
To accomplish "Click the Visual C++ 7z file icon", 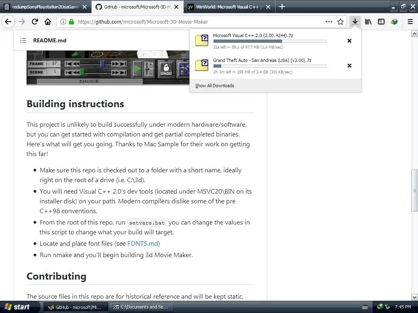I will point(202,40).
